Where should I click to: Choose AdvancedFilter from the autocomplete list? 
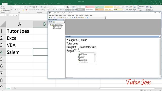pyautogui.click(x=84, y=61)
